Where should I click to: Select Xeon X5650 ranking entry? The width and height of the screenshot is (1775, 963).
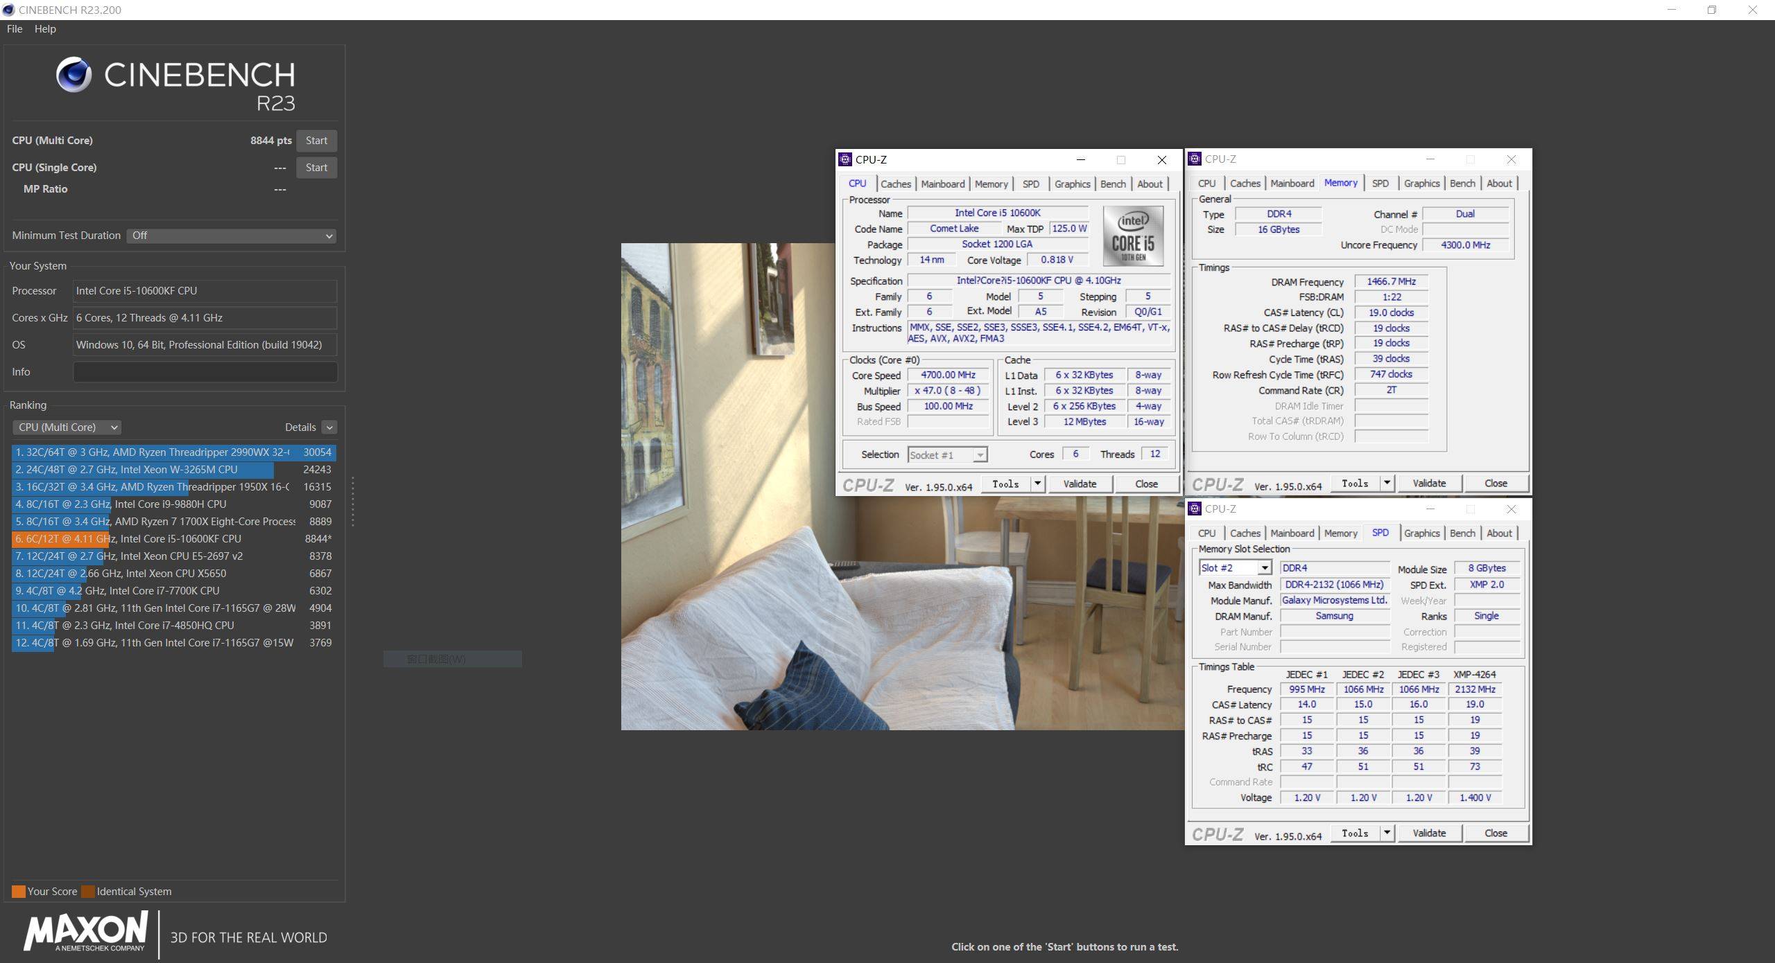pyautogui.click(x=174, y=574)
